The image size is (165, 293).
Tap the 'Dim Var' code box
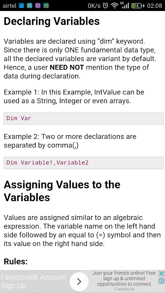click(84, 118)
